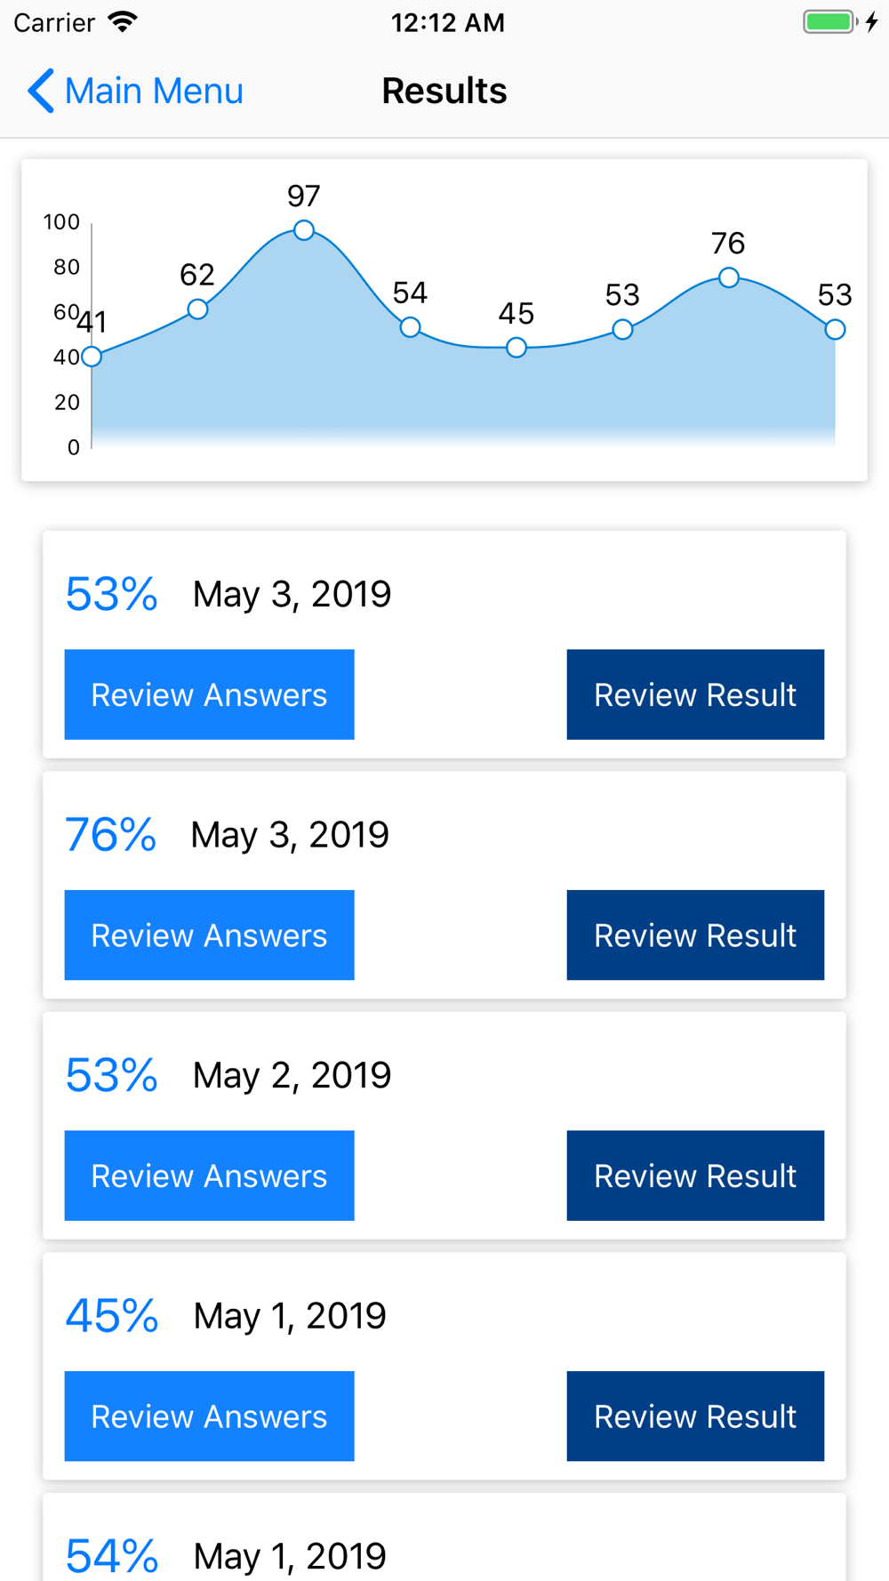The height and width of the screenshot is (1581, 889).
Task: Go back via Main Menu link
Action: coord(135,91)
